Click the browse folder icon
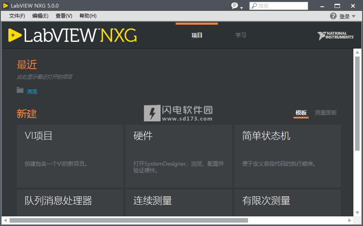363x226 pixels. click(x=20, y=90)
